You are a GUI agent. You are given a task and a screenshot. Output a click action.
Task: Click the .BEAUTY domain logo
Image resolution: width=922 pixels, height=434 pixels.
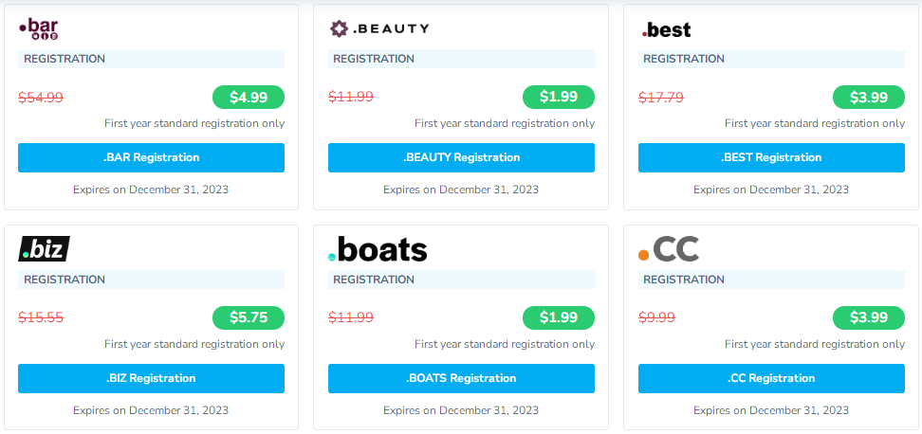[378, 28]
